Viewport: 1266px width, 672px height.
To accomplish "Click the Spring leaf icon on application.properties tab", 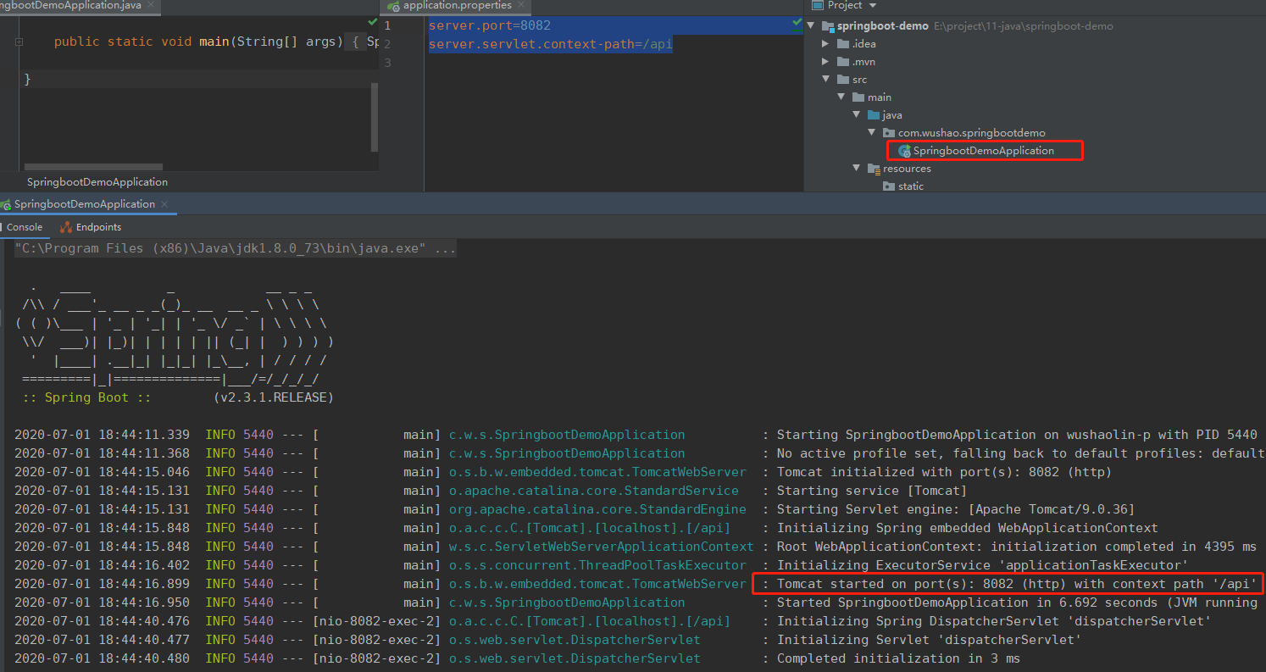I will (x=393, y=6).
